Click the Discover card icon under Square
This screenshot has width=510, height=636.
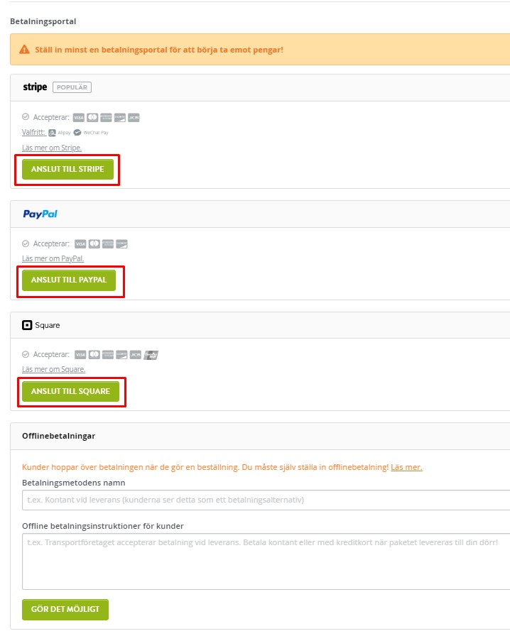[121, 355]
